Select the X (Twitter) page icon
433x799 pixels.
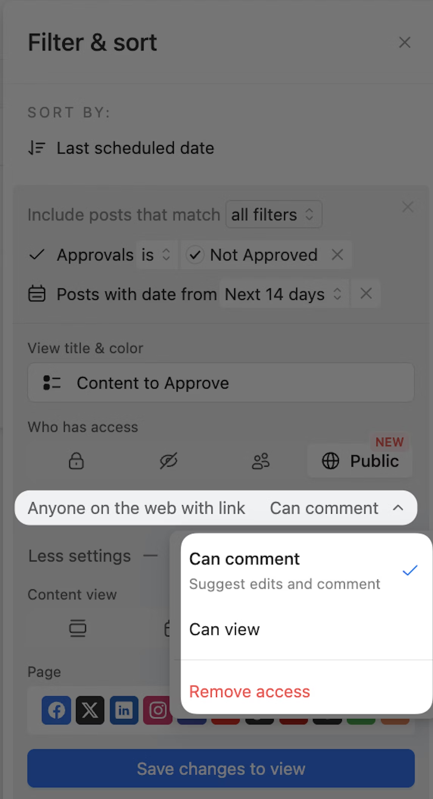point(90,710)
